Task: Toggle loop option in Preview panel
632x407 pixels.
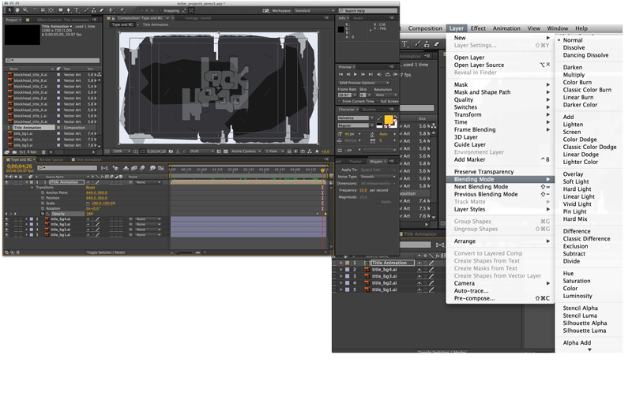Action: 387,74
